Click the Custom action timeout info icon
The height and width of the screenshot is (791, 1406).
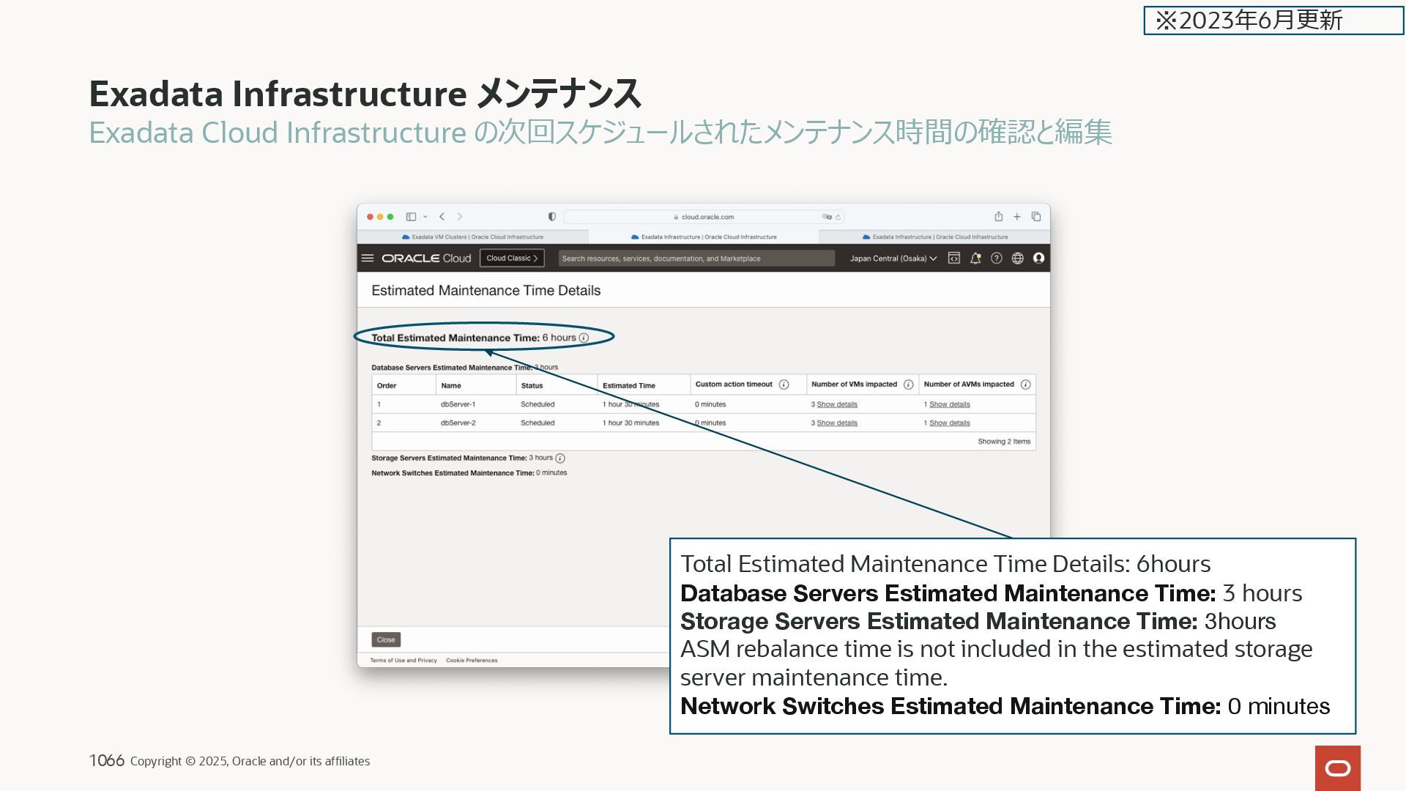784,385
